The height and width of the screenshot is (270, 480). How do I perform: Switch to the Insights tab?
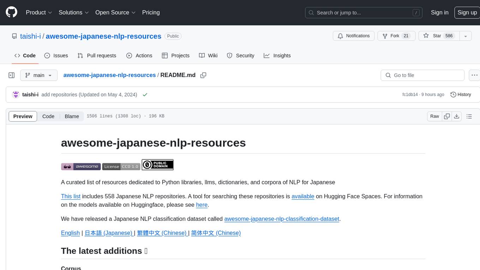point(277,55)
